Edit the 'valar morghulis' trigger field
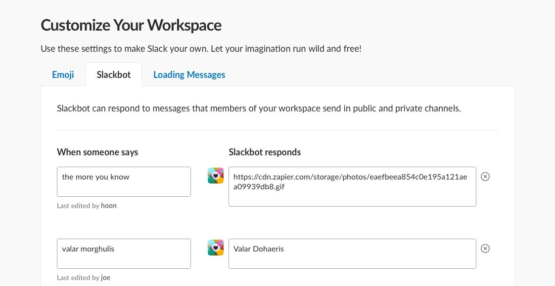The width and height of the screenshot is (555, 286). (x=124, y=253)
